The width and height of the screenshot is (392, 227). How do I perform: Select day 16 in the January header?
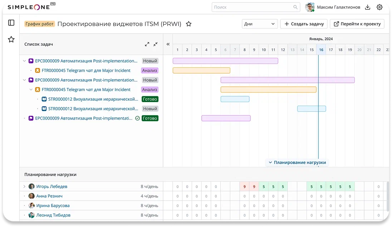click(321, 50)
